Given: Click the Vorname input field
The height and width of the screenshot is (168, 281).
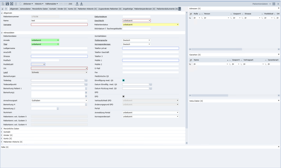Looking at the screenshot, I should pos(59,24).
